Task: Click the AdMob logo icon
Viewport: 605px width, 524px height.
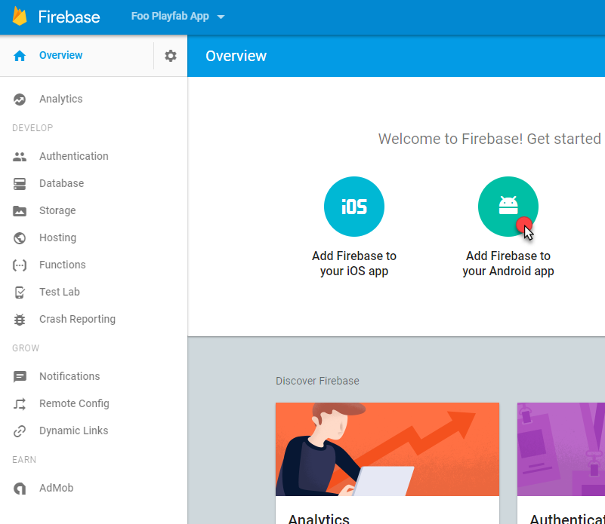Action: click(20, 489)
